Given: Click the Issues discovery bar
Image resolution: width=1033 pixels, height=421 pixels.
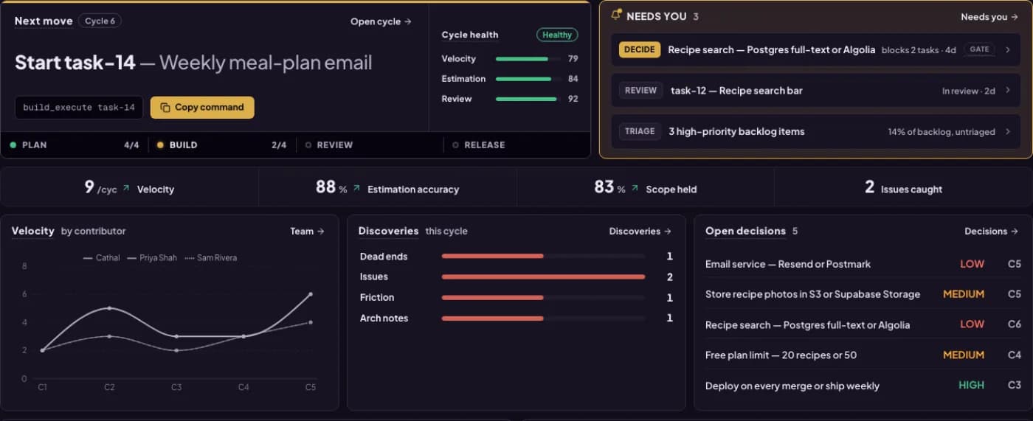Looking at the screenshot, I should click(543, 277).
